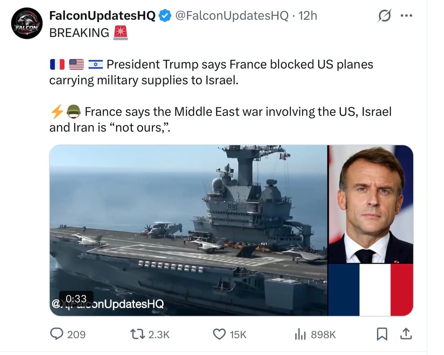Open the more options ellipsis menu

click(x=407, y=14)
